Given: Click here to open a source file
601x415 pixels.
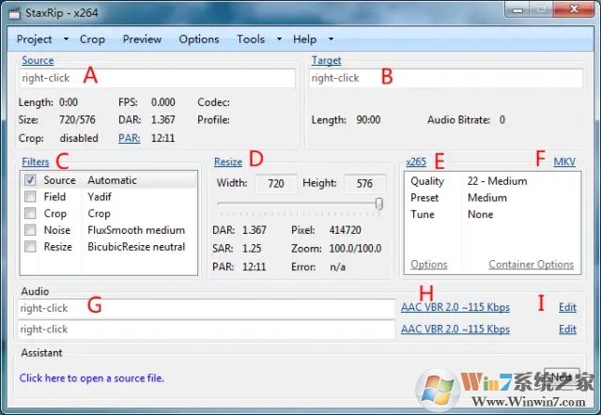Looking at the screenshot, I should click(x=92, y=378).
